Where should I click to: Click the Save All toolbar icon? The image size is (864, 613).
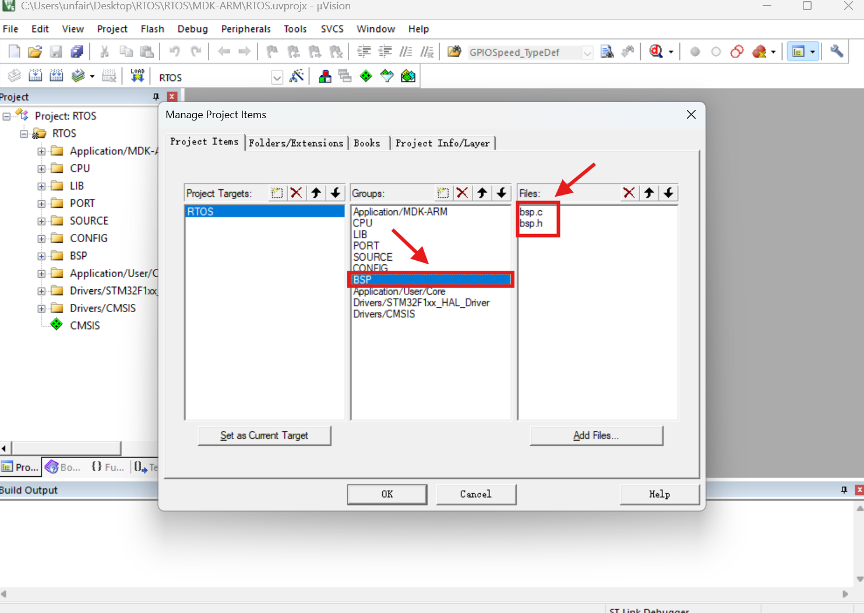(x=77, y=52)
